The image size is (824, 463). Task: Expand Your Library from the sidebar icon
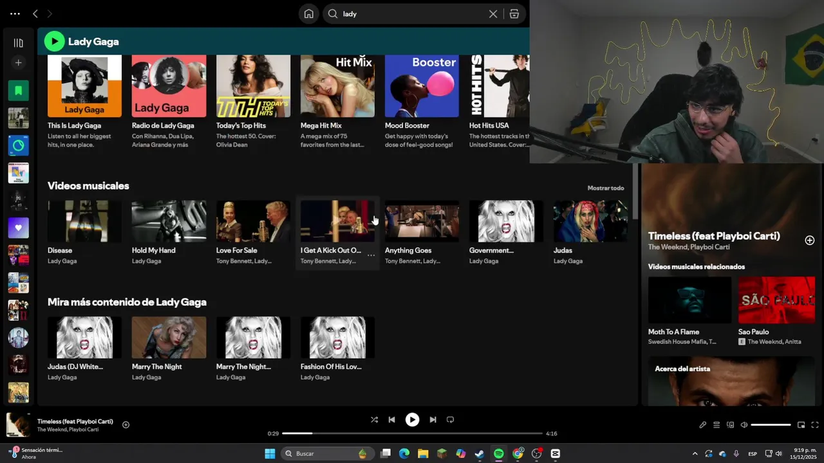[18, 43]
